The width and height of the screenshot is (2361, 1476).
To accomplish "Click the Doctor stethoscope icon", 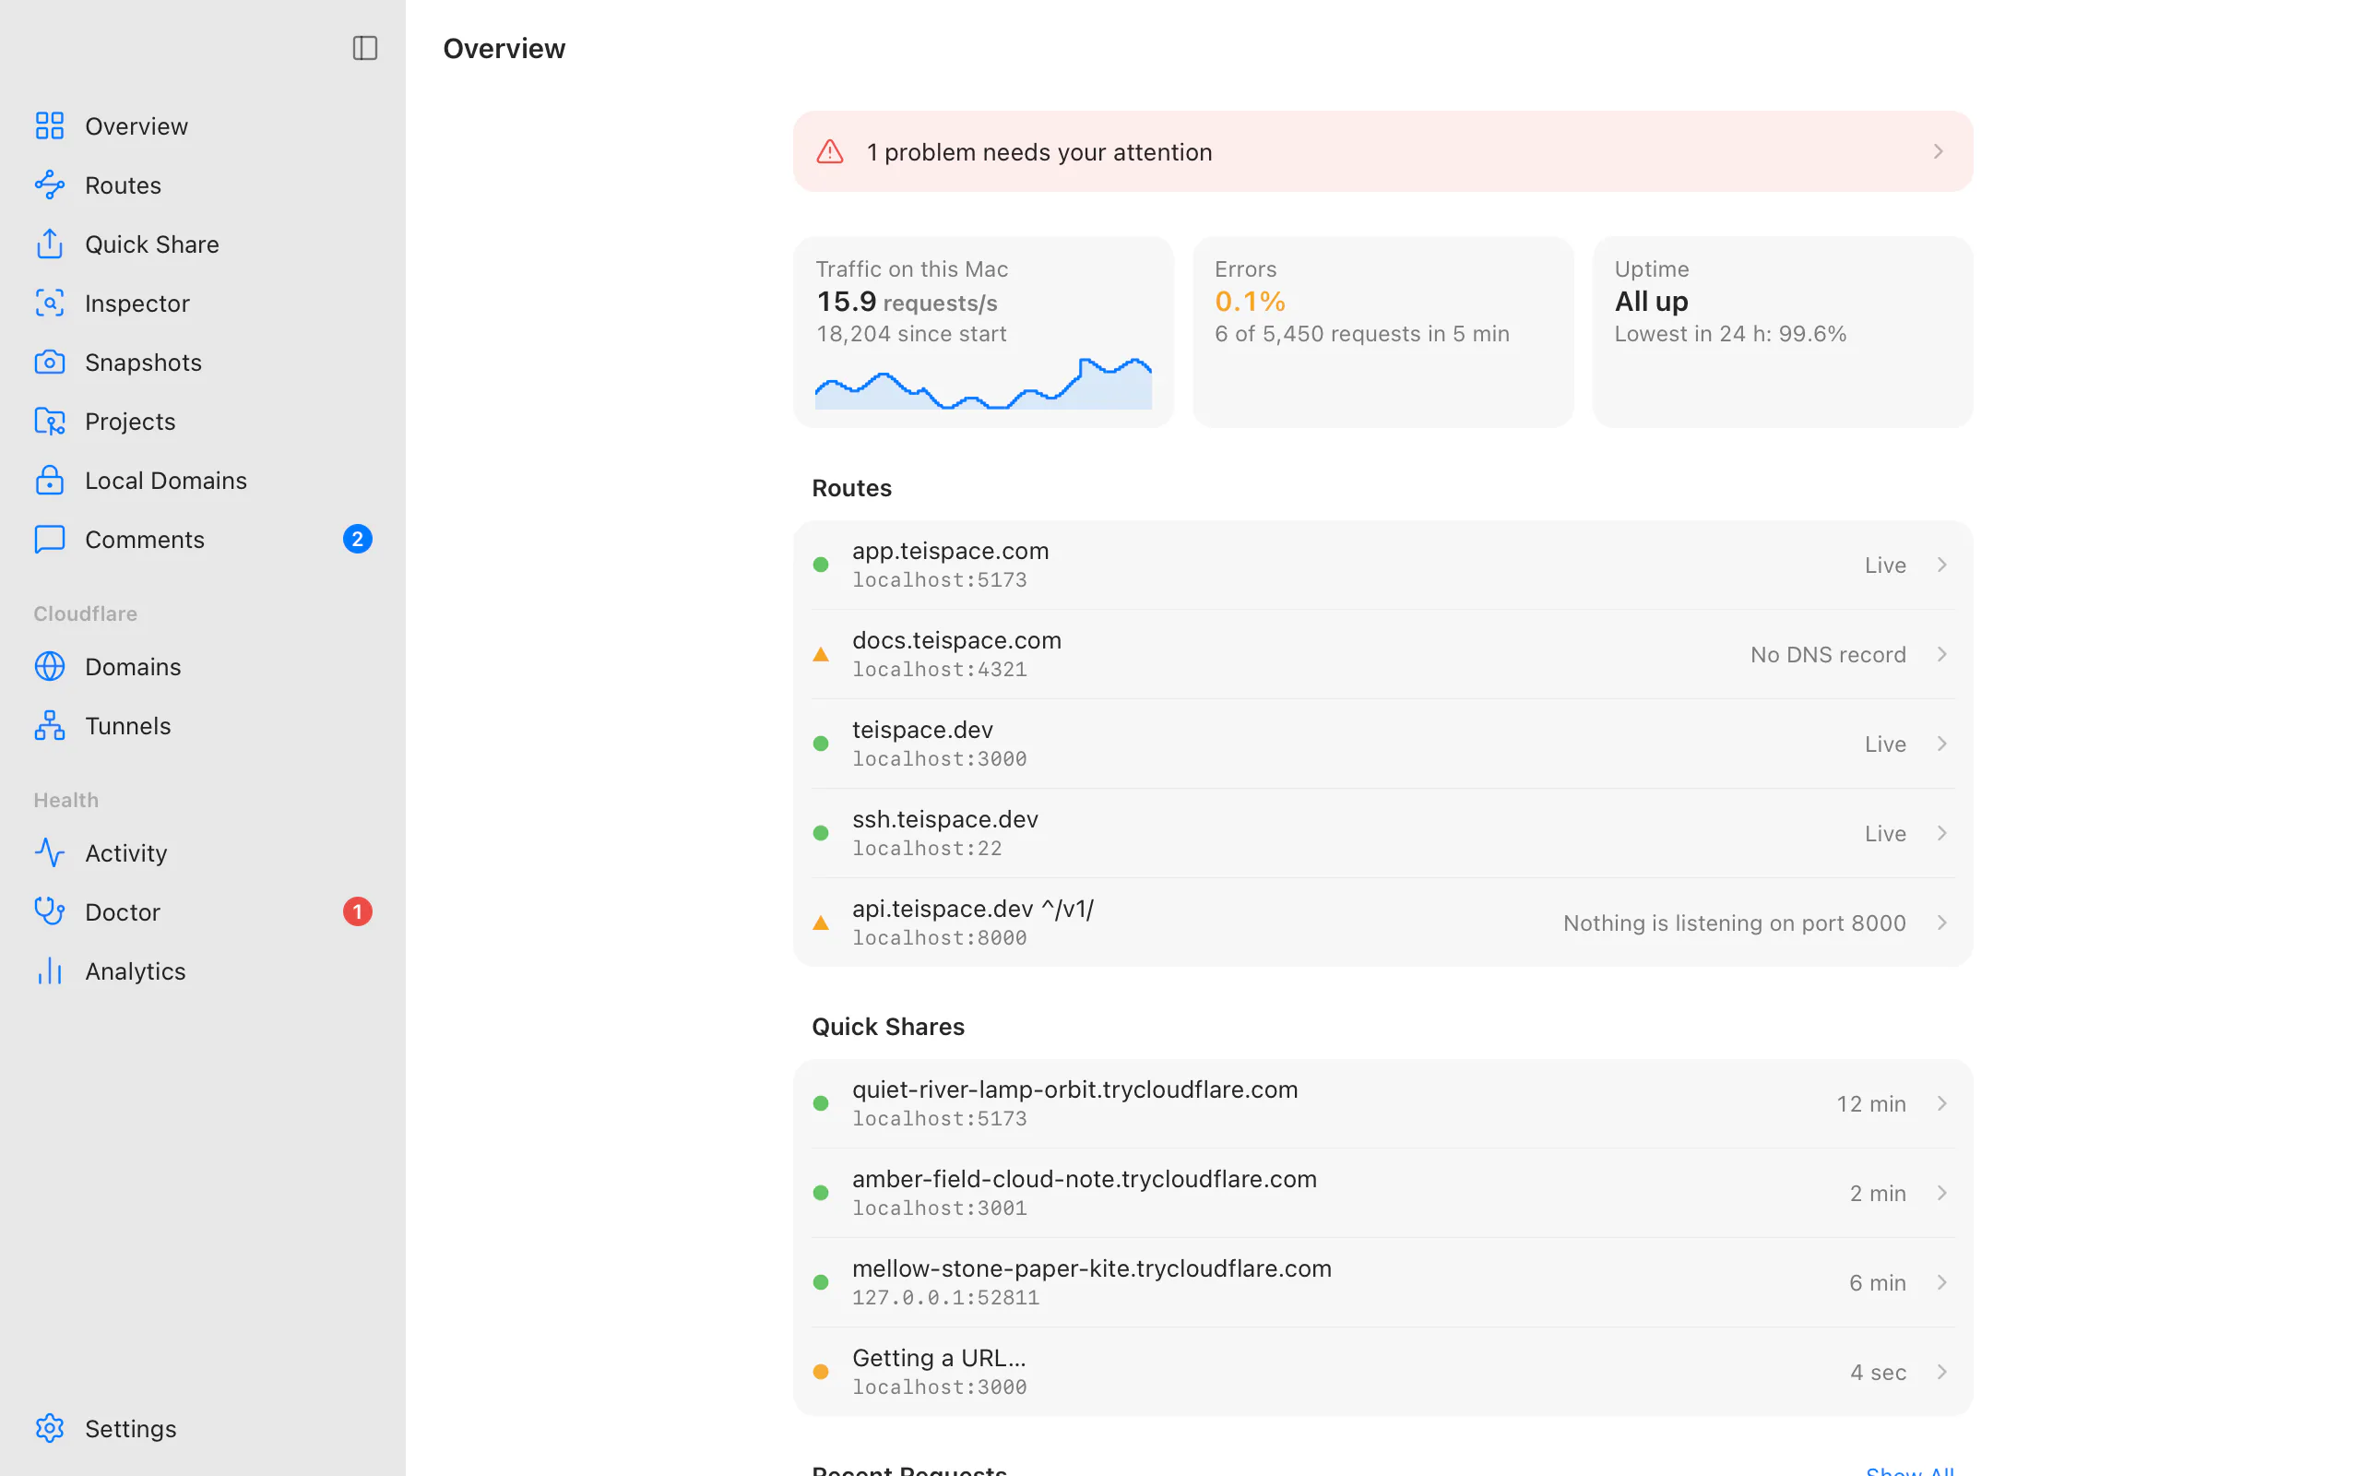I will [x=50, y=911].
